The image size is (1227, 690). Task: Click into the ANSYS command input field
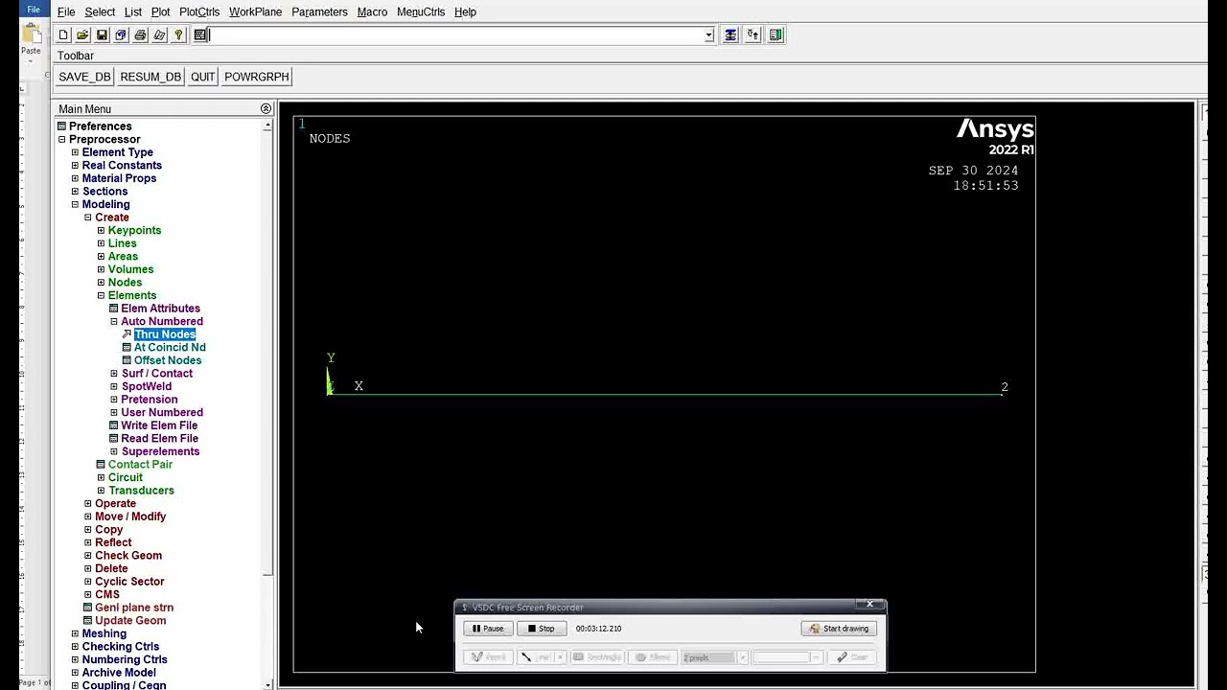(x=456, y=35)
